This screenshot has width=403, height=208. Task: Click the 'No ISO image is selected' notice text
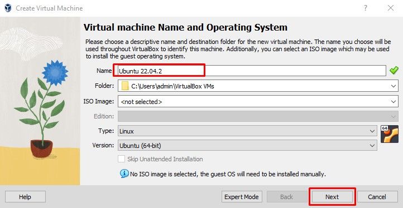pos(228,174)
